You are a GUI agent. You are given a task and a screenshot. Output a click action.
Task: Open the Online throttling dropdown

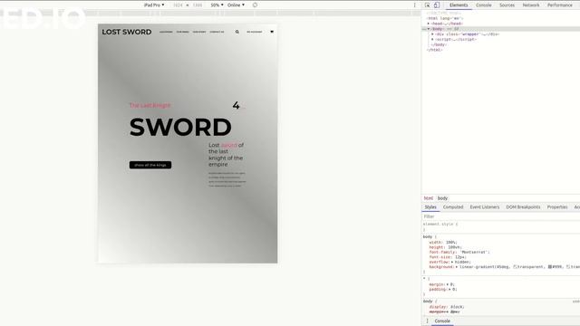coord(236,5)
